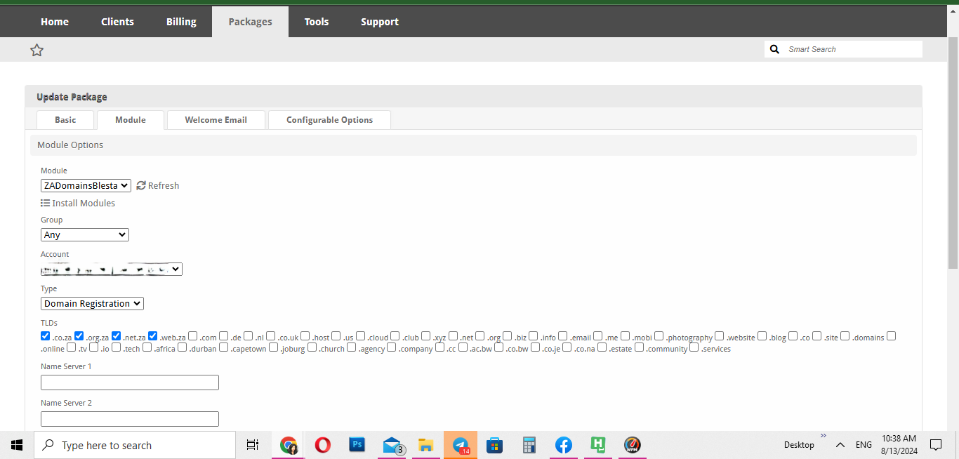
Task: Open File Explorer from taskbar
Action: tap(425, 445)
